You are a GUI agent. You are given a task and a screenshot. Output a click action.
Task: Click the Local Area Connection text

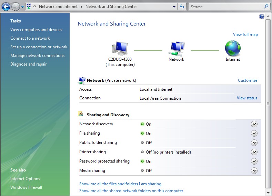[x=160, y=98]
